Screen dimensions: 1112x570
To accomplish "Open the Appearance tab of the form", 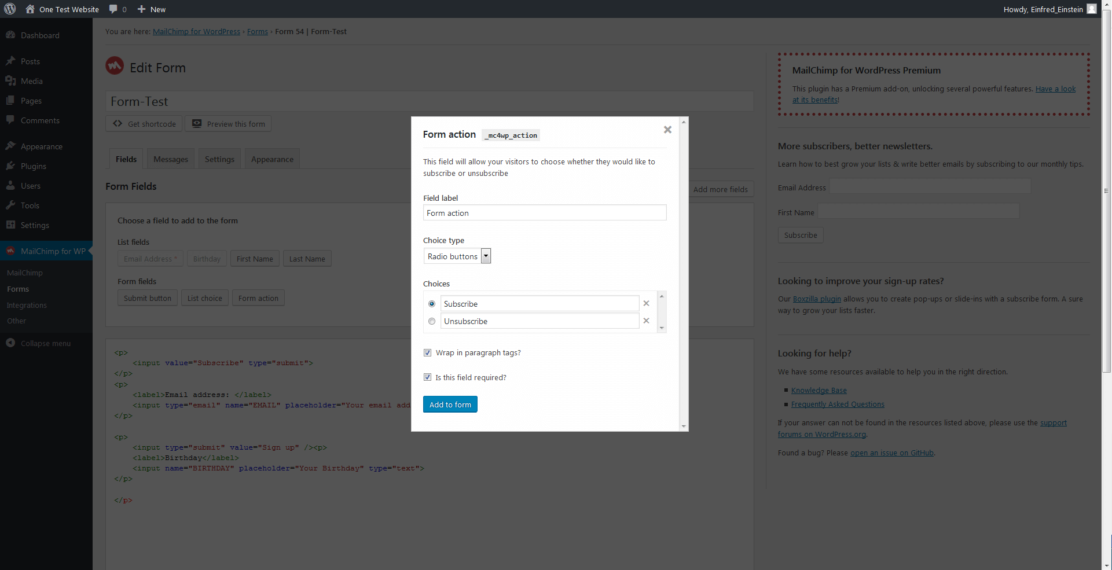I will coord(272,159).
